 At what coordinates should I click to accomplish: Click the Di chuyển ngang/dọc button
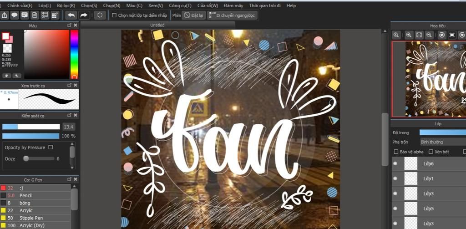point(232,15)
